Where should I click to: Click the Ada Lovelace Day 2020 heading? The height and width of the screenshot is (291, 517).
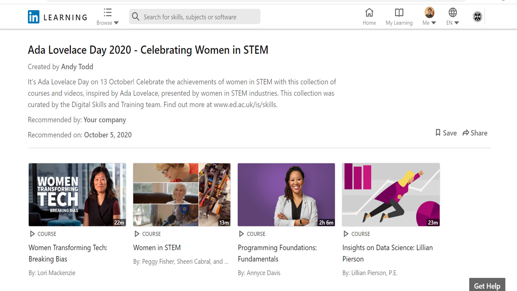(x=148, y=50)
